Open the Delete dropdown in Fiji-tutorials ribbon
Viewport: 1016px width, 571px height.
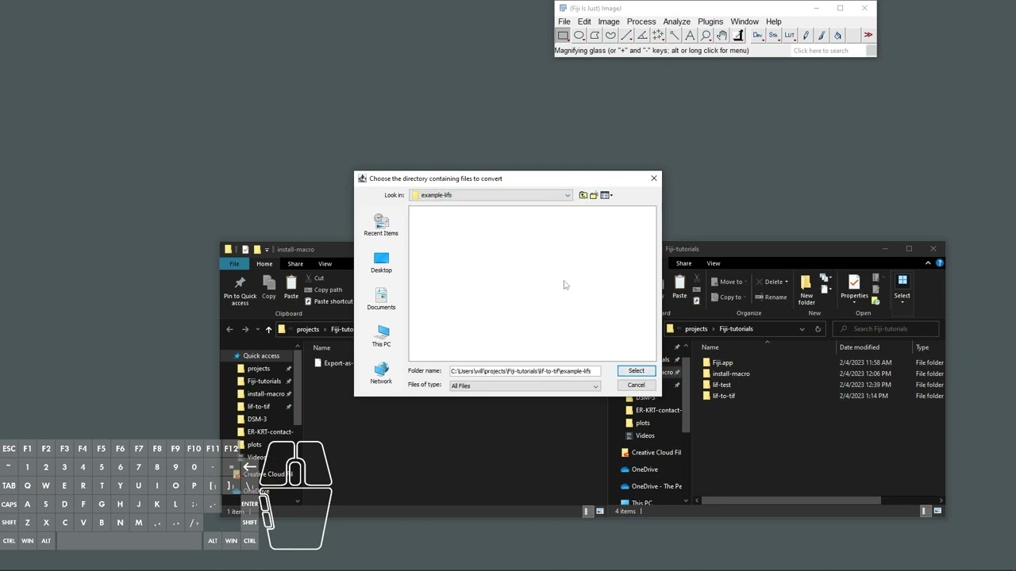tap(787, 282)
